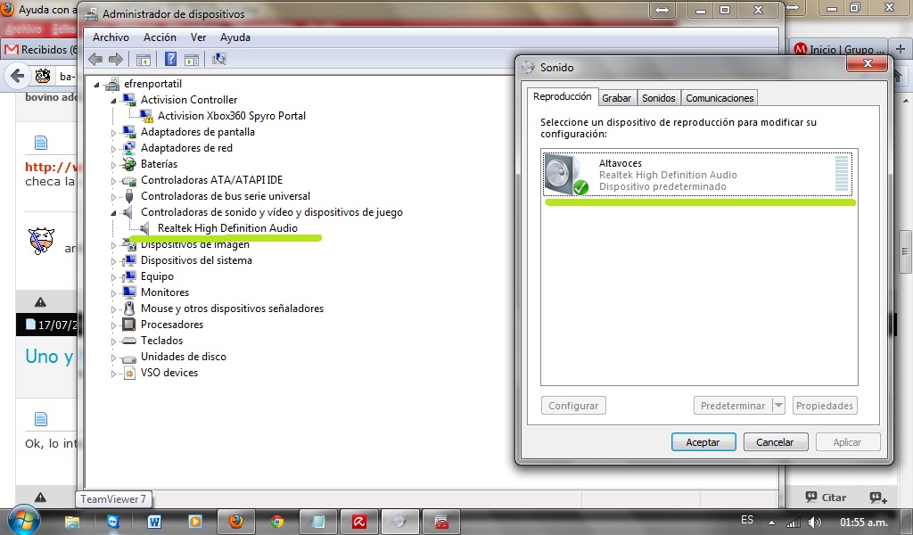Select the VSO devices gear icon
The height and width of the screenshot is (535, 913).
[x=129, y=373]
